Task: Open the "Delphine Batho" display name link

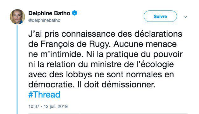Action: 49,13
